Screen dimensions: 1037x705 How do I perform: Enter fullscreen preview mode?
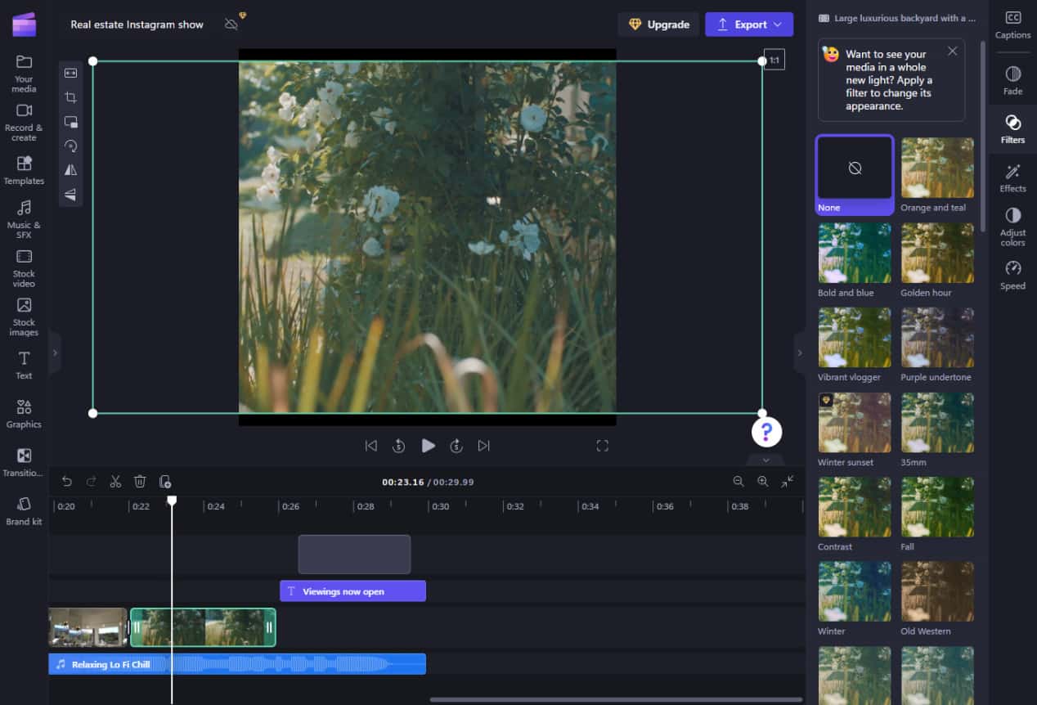coord(602,446)
